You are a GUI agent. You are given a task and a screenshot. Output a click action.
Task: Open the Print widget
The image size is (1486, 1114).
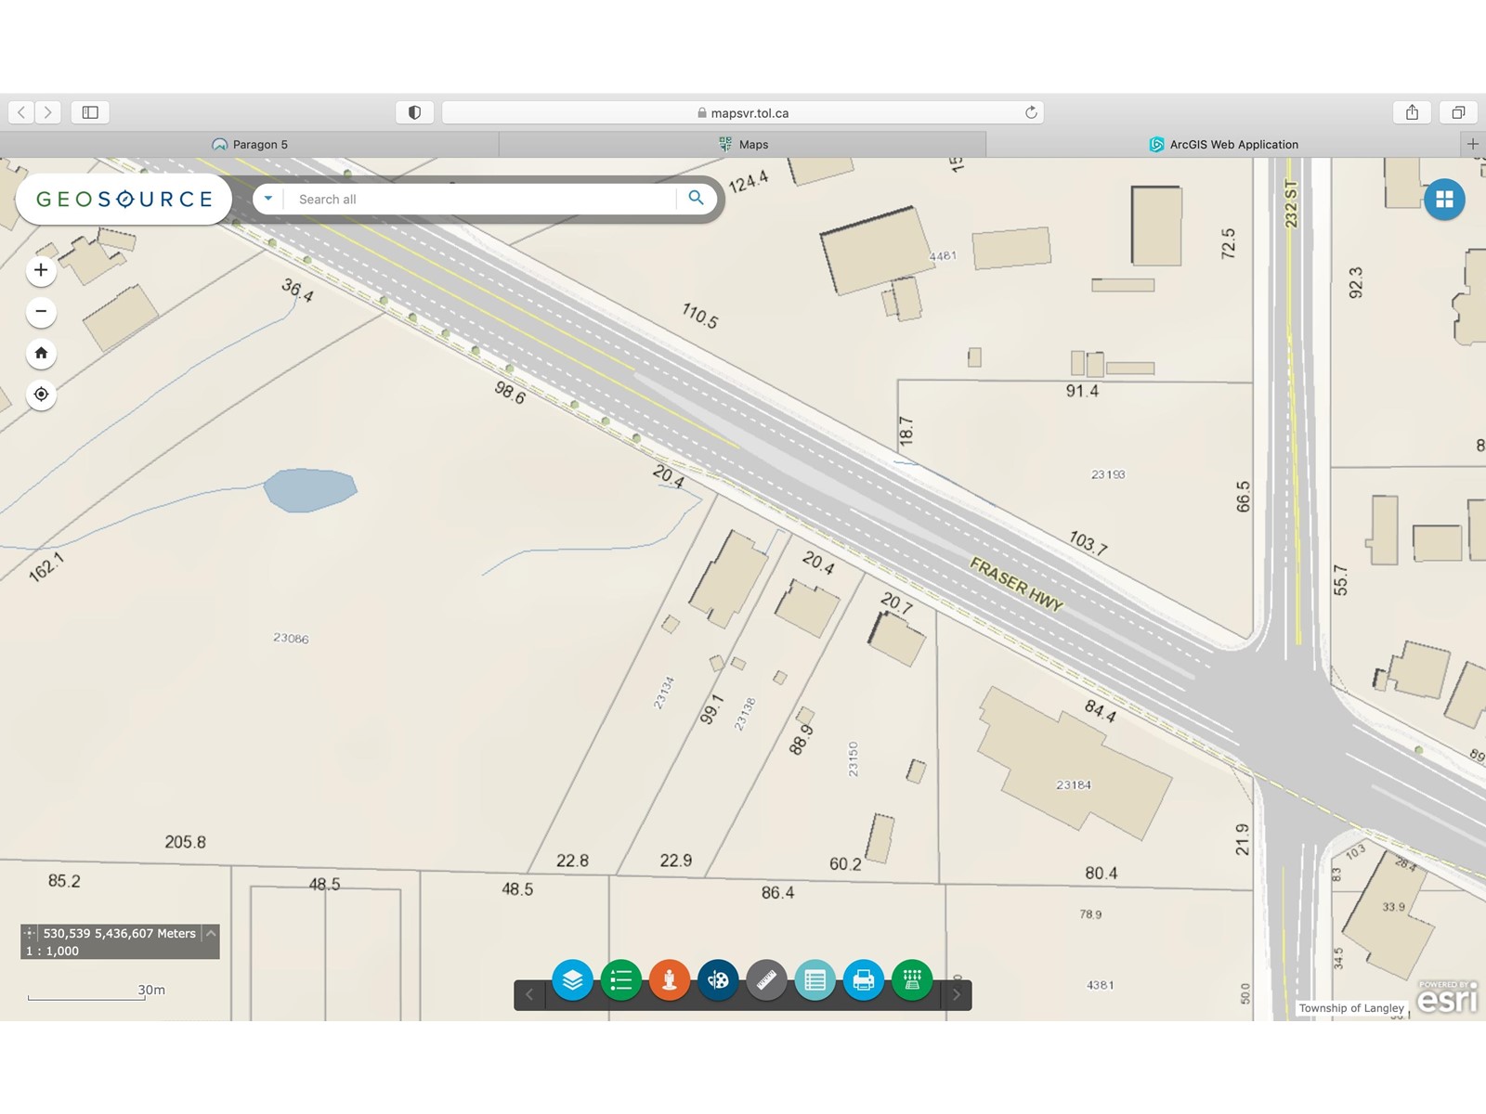863,980
